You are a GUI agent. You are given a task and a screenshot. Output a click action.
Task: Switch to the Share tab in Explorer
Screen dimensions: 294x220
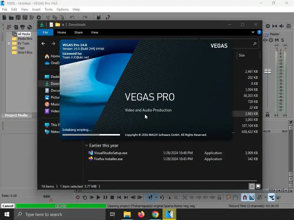[x=78, y=32]
